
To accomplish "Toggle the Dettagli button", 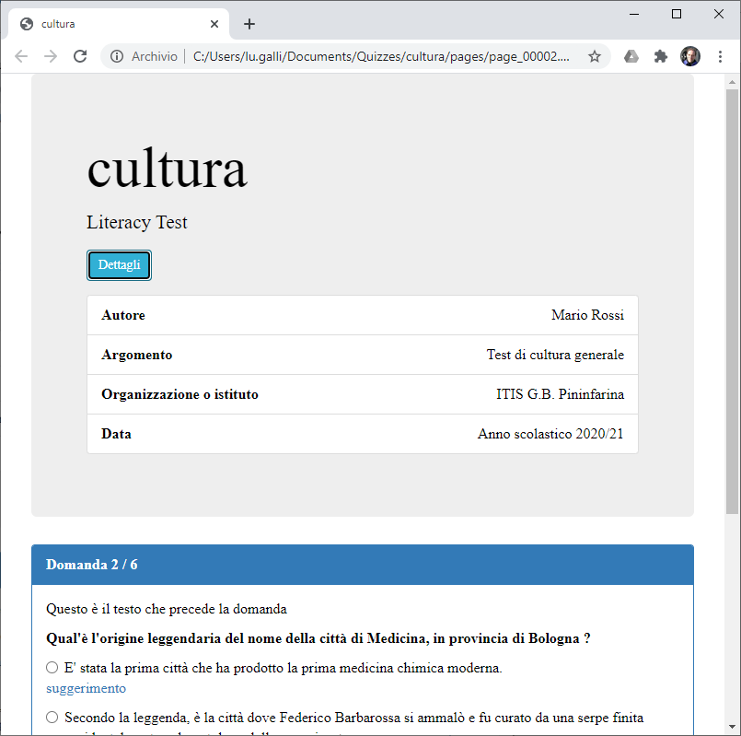I will 119,265.
